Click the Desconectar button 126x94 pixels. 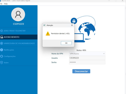click(81, 71)
